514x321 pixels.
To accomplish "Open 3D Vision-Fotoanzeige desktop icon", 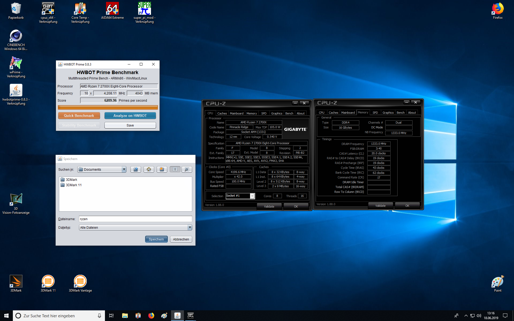I will pos(16,204).
